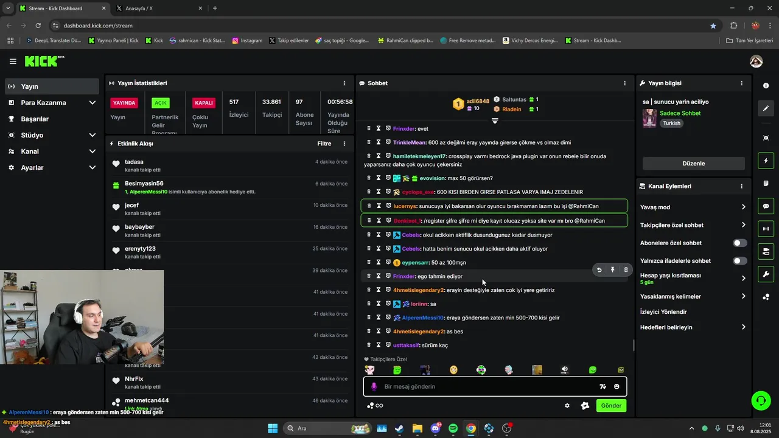
Task: Open Takipçilere özel sohbet settings arrow
Action: (743, 225)
